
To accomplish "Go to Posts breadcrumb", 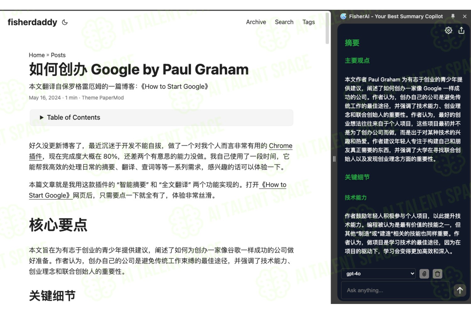I will click(x=58, y=55).
